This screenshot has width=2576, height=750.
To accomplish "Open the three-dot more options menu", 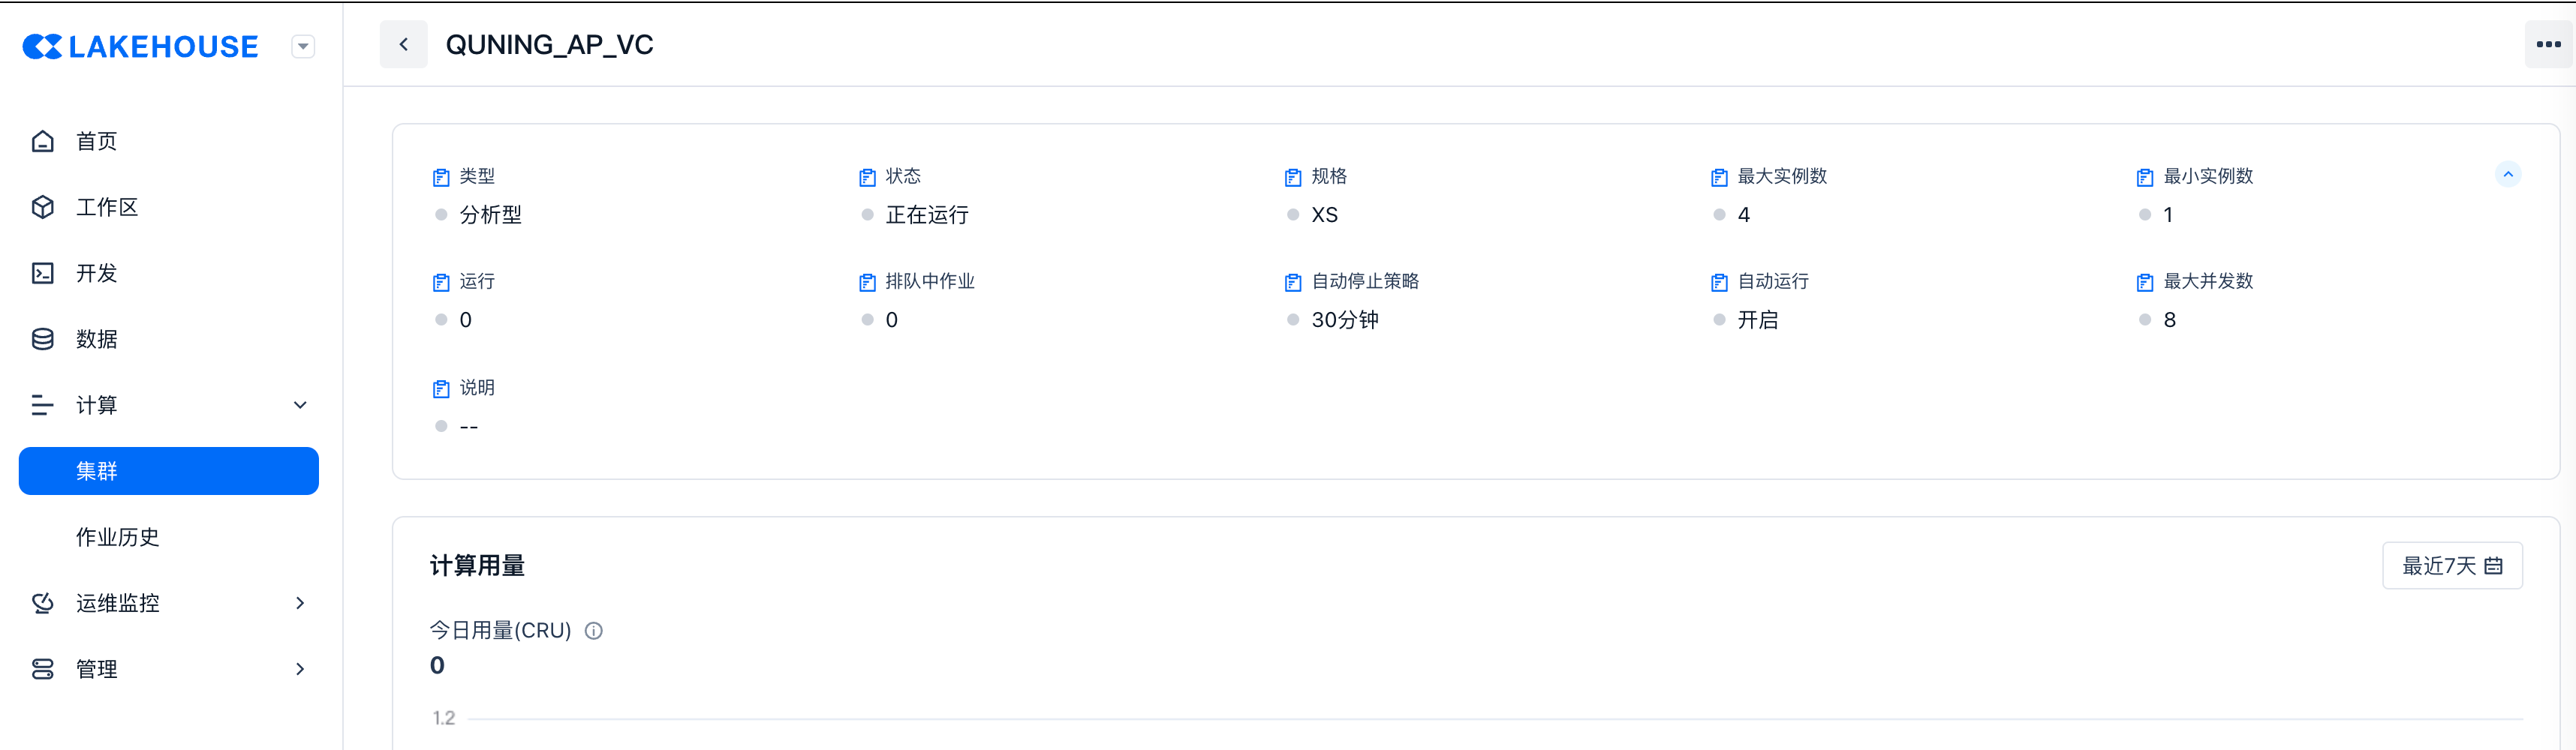I will [2548, 45].
